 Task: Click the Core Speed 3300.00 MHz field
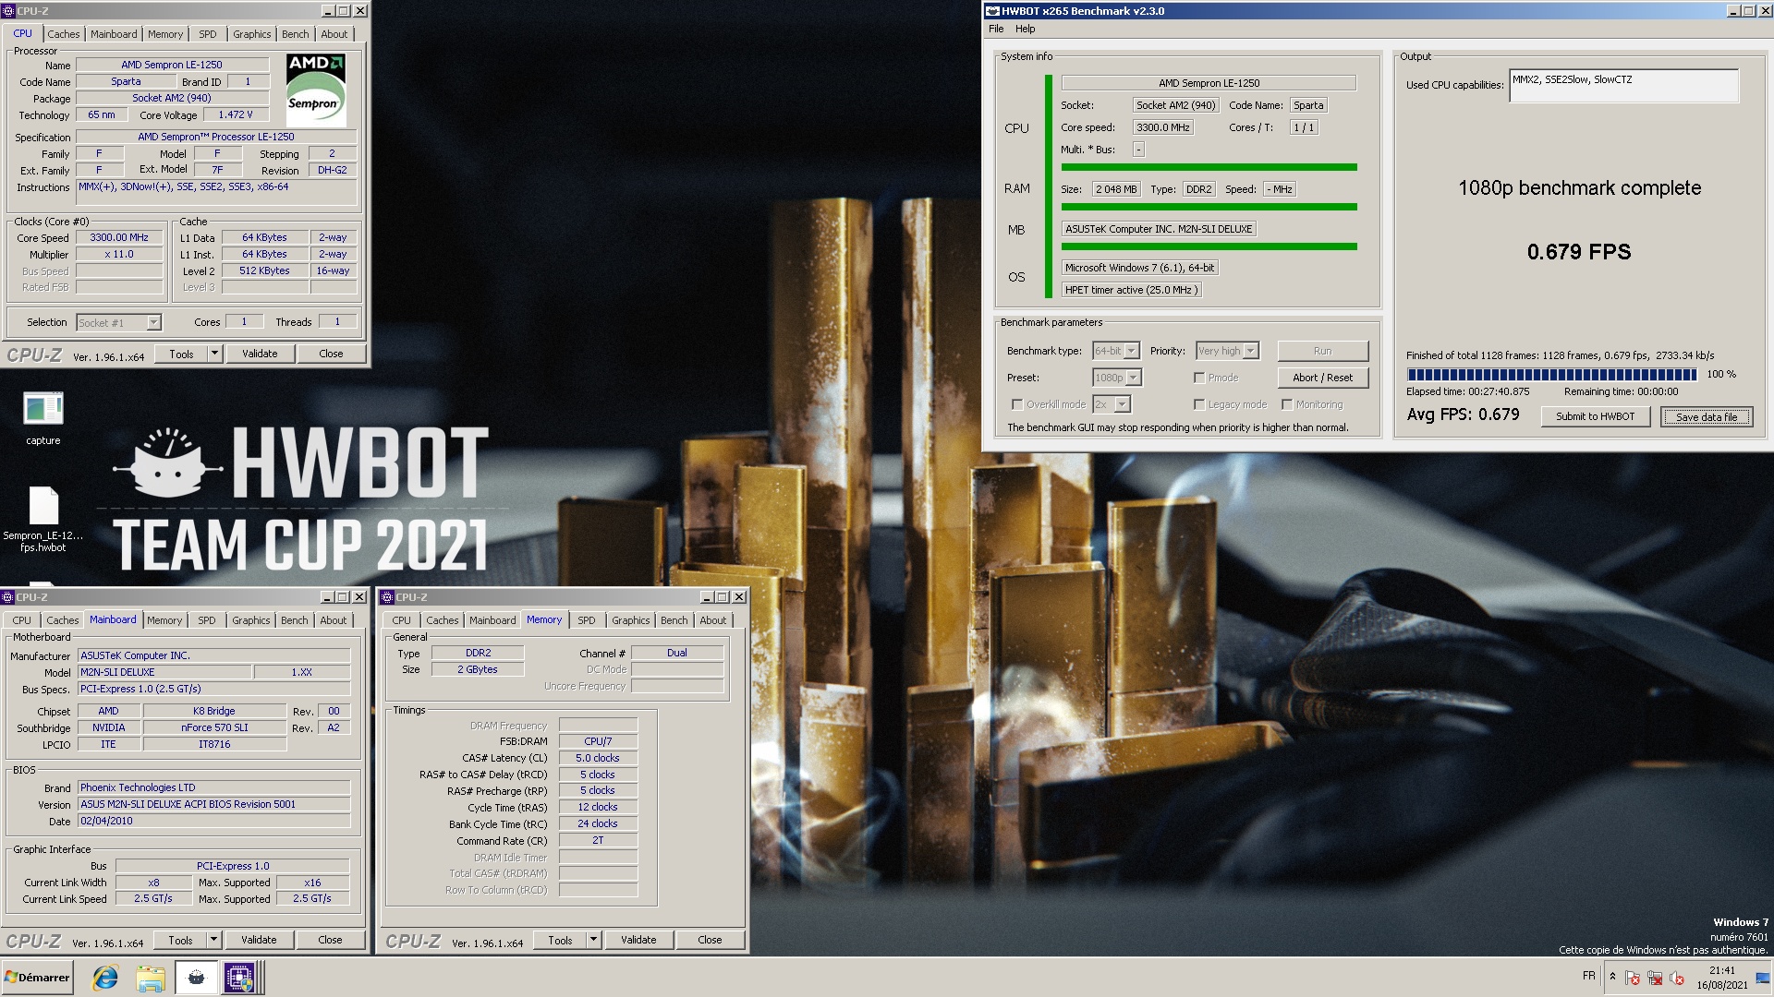119,237
